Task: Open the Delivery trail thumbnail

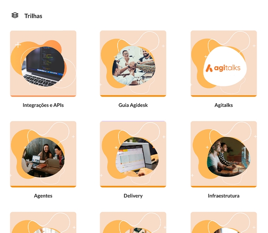Action: (133, 154)
